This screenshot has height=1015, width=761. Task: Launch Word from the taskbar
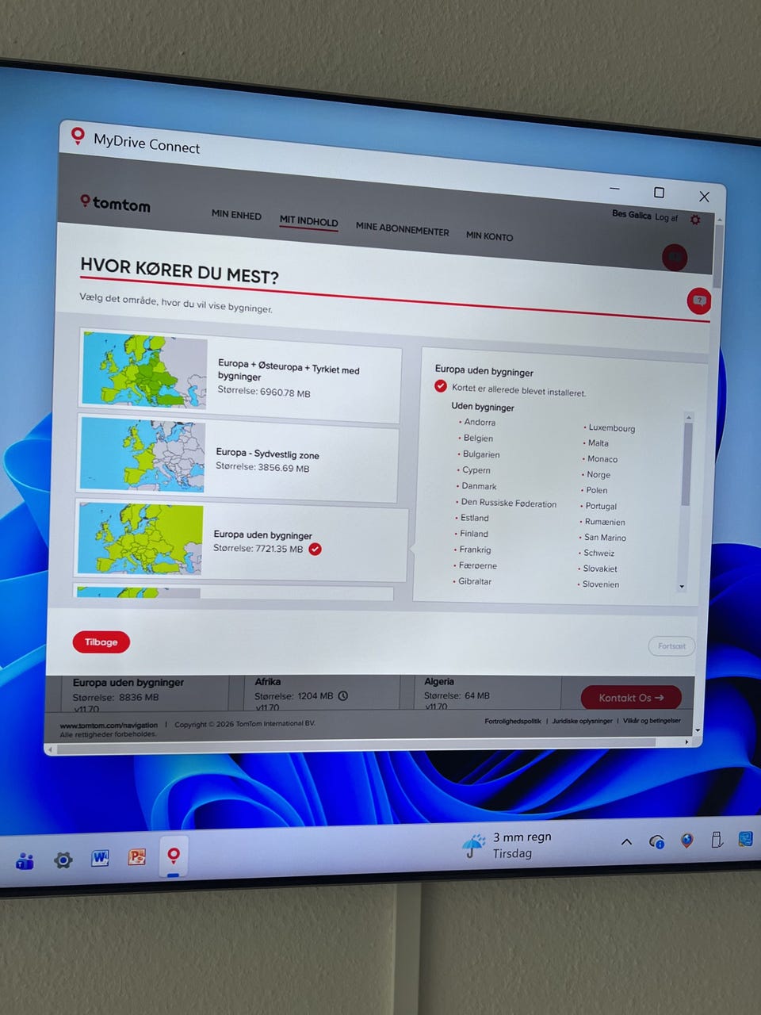100,858
